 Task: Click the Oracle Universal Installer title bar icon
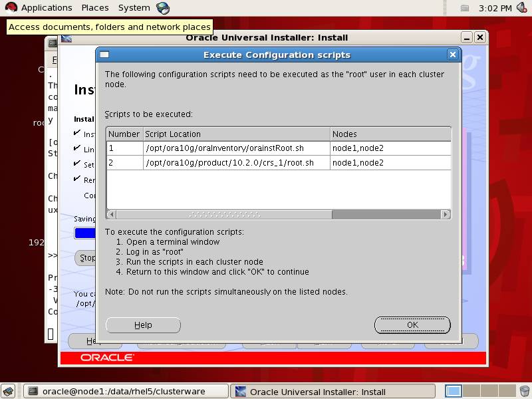tap(66, 38)
